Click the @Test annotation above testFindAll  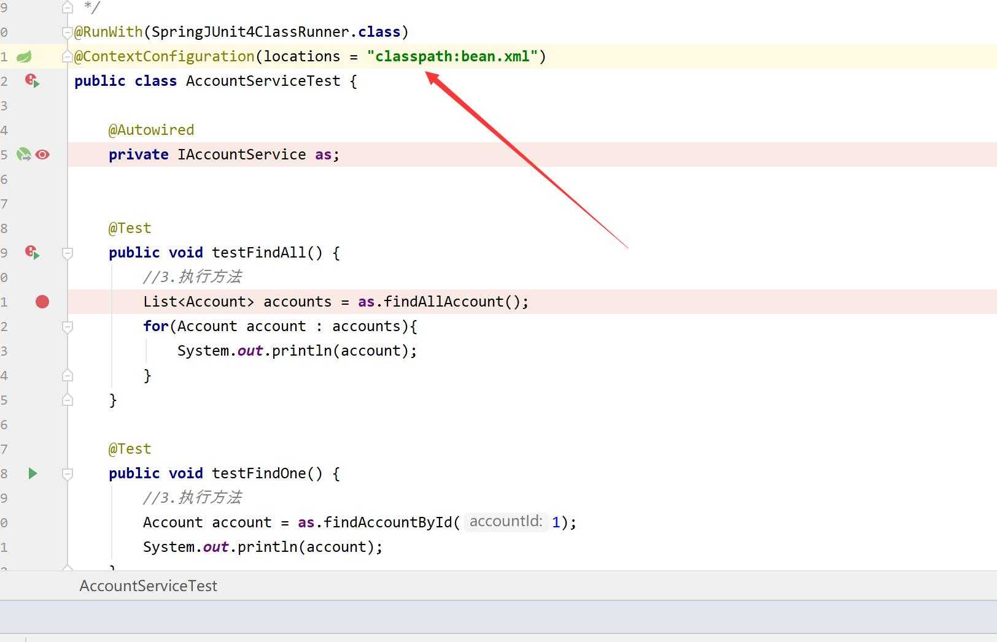130,228
